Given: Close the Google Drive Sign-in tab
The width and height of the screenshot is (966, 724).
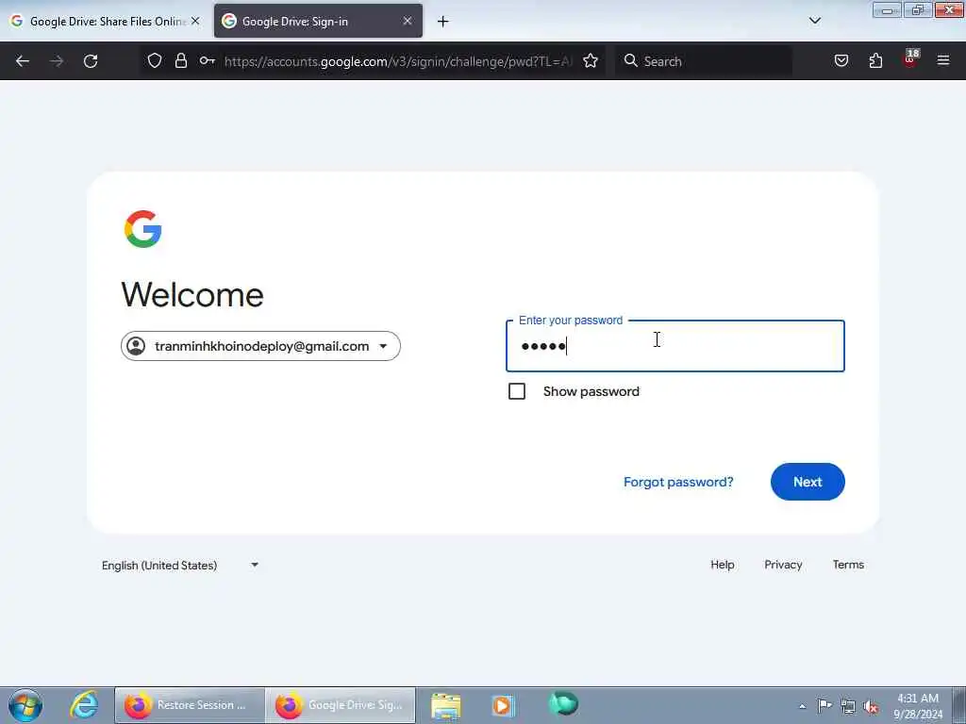Looking at the screenshot, I should pos(408,21).
